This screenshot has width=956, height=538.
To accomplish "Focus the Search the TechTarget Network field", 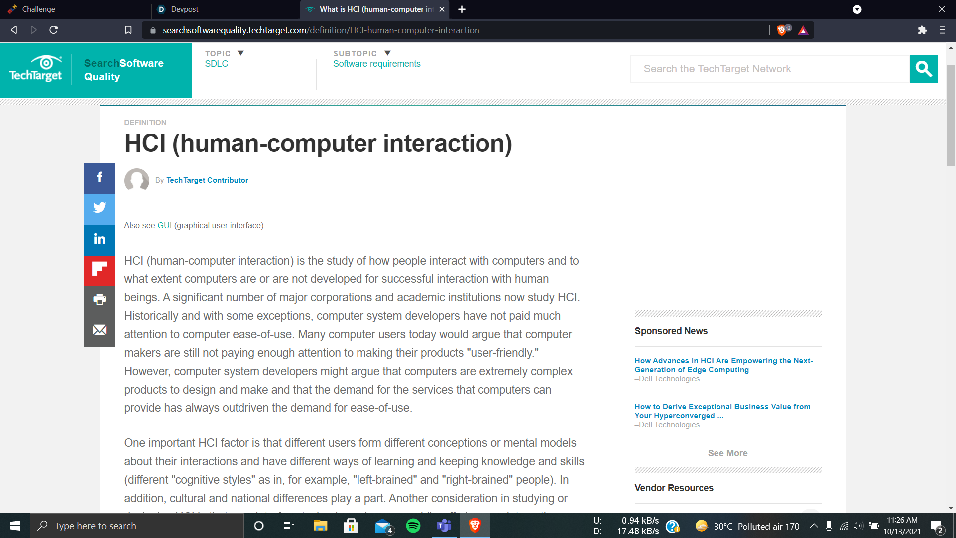I will coord(769,69).
